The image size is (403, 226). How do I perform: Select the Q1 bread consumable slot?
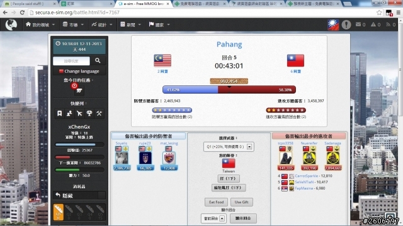(59, 212)
